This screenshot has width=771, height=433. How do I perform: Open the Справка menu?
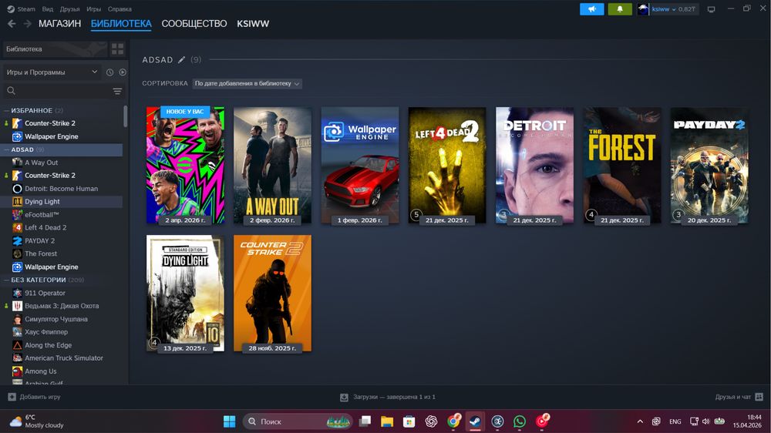coord(120,8)
